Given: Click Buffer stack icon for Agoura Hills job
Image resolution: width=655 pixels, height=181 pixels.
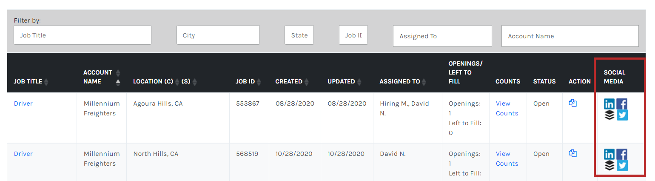Looking at the screenshot, I should (609, 115).
